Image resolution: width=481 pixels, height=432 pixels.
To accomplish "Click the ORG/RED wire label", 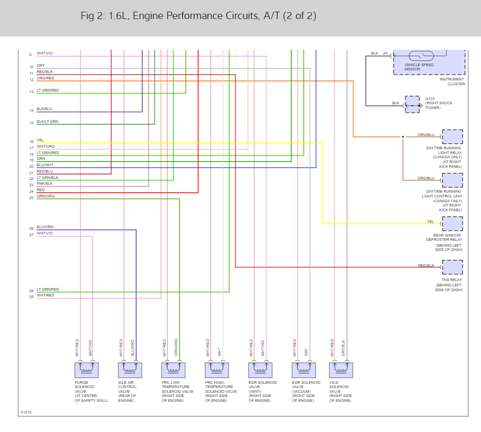I will 46,78.
